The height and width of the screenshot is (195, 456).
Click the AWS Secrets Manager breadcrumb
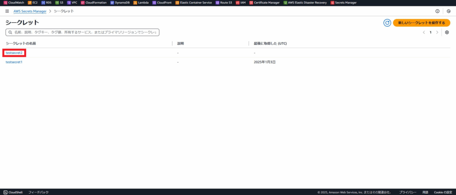point(30,11)
